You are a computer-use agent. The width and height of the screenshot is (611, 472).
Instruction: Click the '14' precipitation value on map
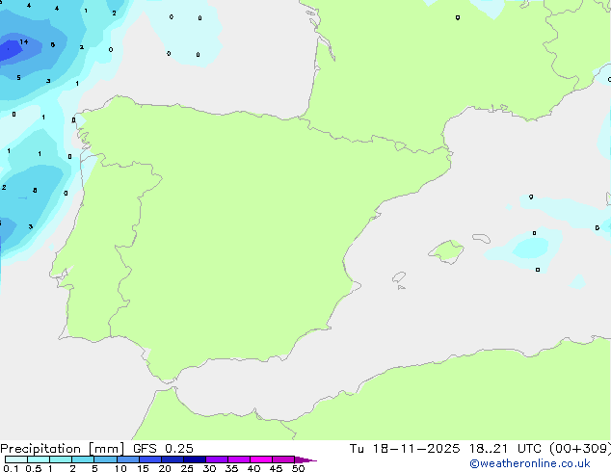[x=24, y=41]
